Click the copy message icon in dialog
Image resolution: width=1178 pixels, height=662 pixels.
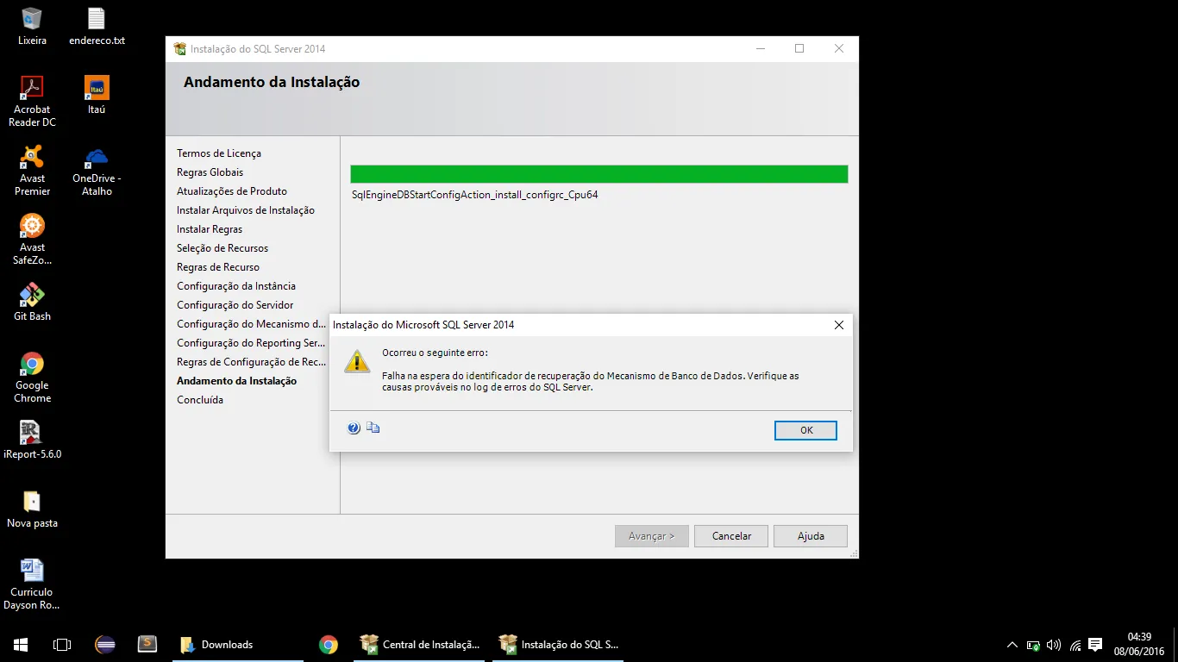pyautogui.click(x=373, y=428)
